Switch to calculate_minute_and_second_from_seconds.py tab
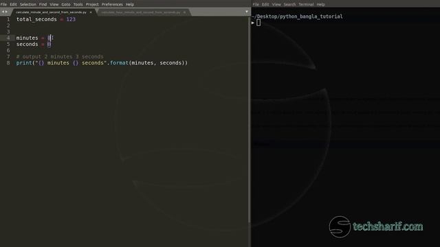 tap(51, 12)
